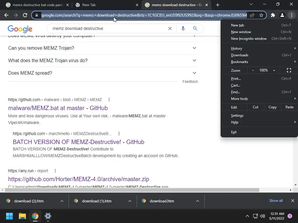
Task: Click the Google search text field
Action: point(108,28)
